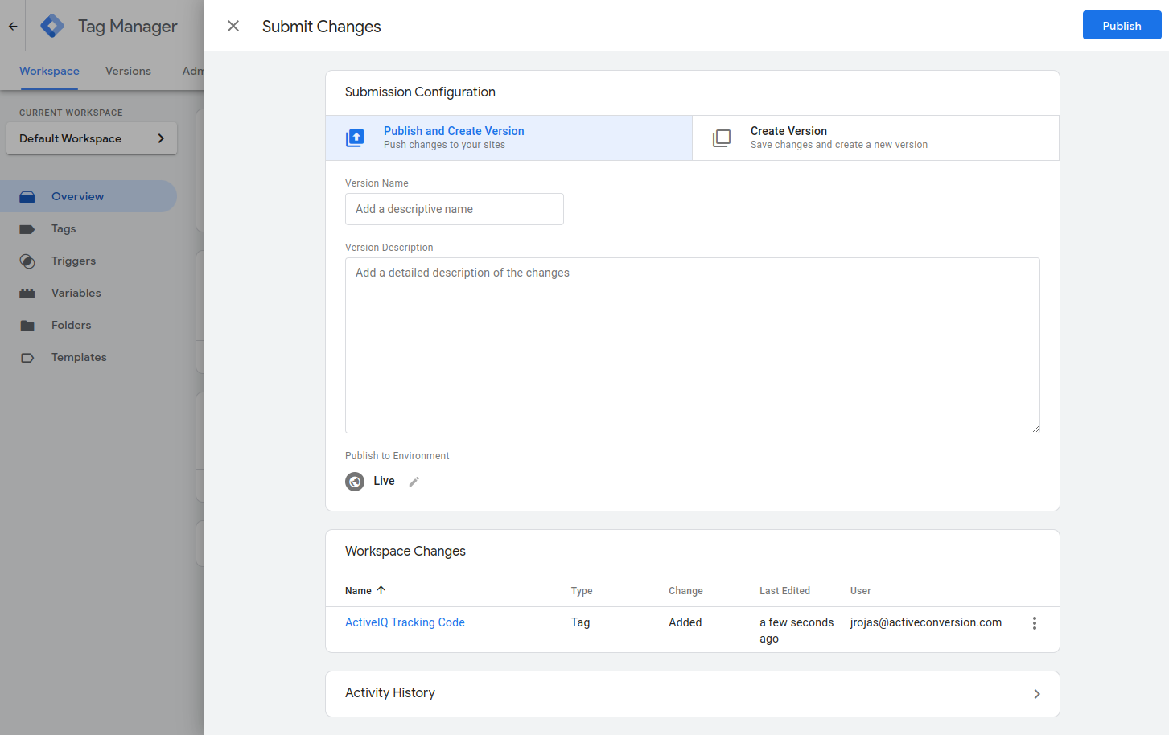Open the three-dot menu for ActiveIQ Tracking Code
The height and width of the screenshot is (735, 1169).
point(1035,623)
